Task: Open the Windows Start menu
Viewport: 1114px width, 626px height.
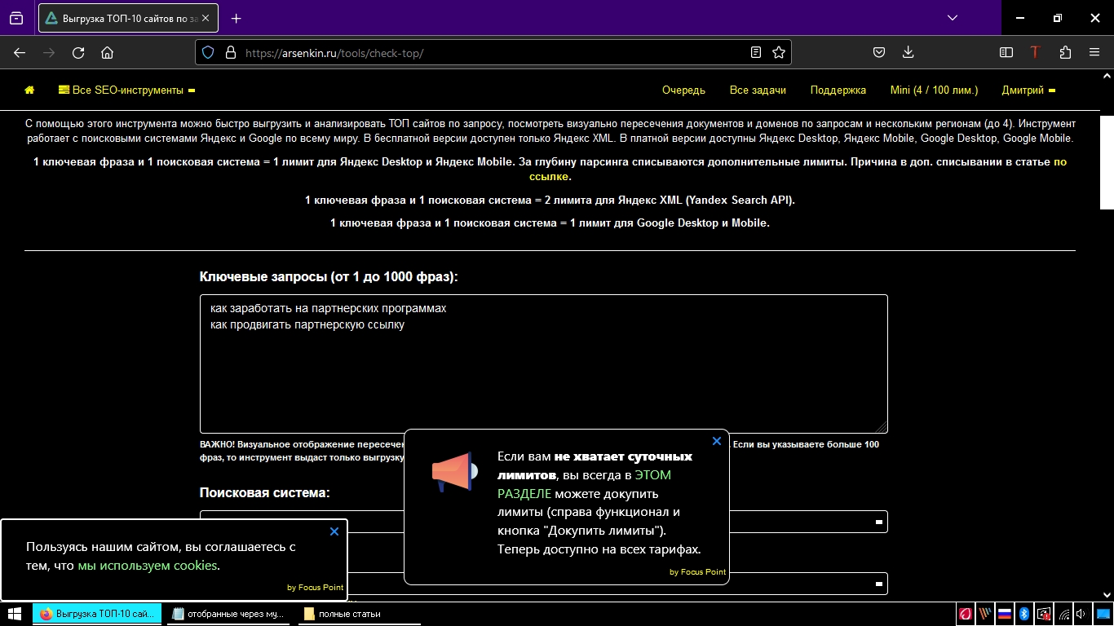Action: click(x=15, y=614)
